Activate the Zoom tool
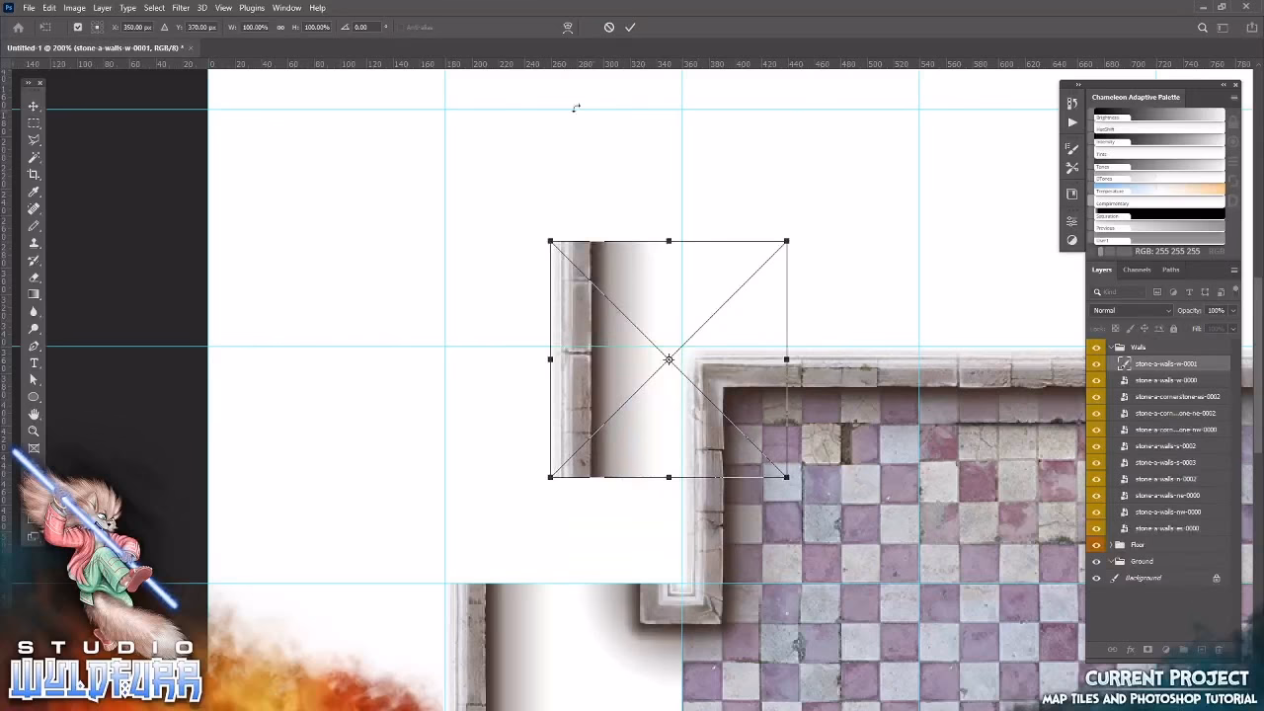This screenshot has width=1264, height=711. coord(34,432)
